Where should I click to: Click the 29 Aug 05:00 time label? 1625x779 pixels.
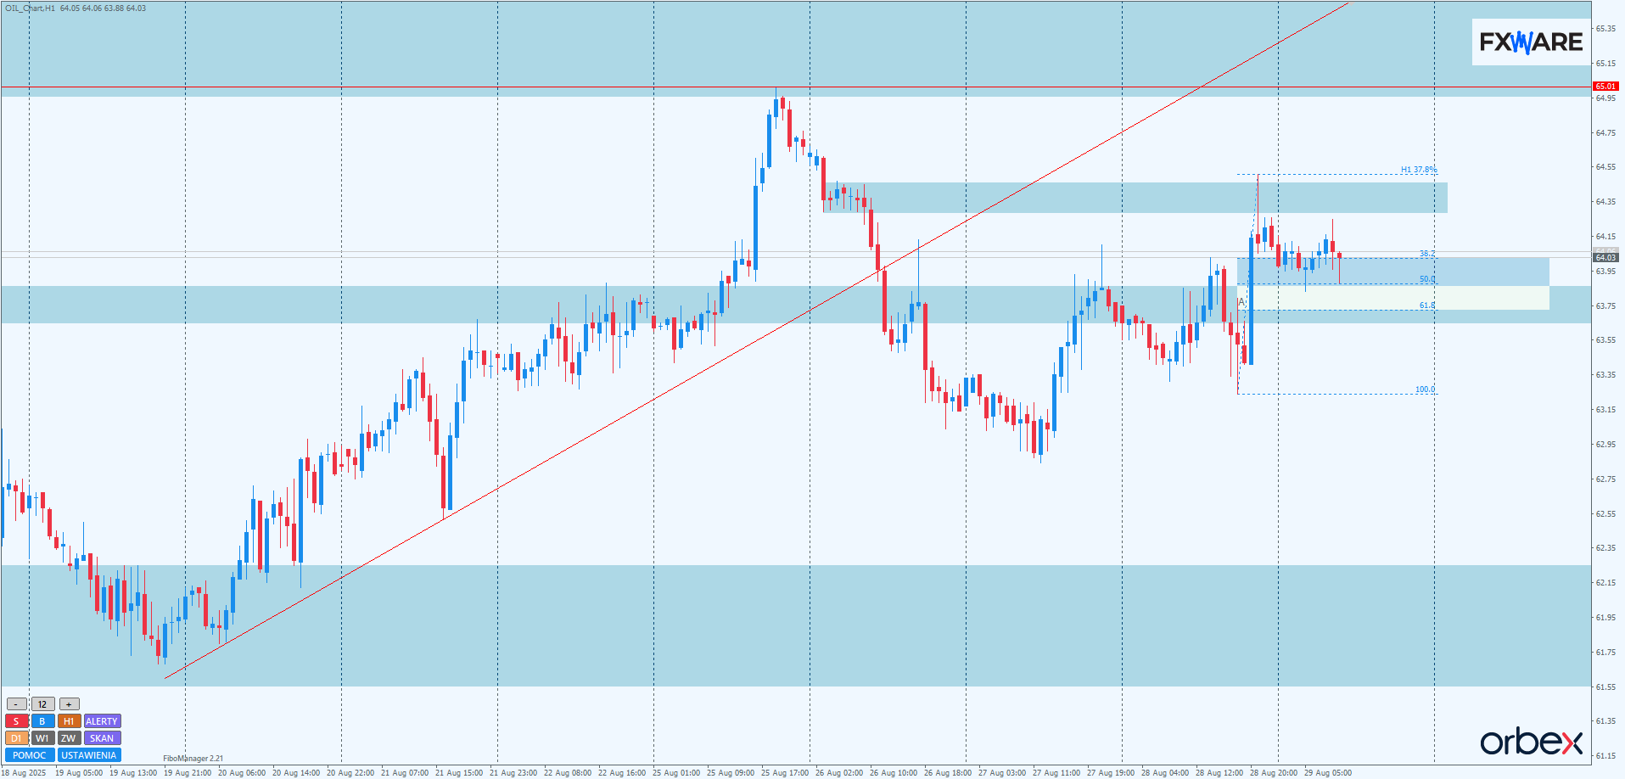[x=1328, y=773]
